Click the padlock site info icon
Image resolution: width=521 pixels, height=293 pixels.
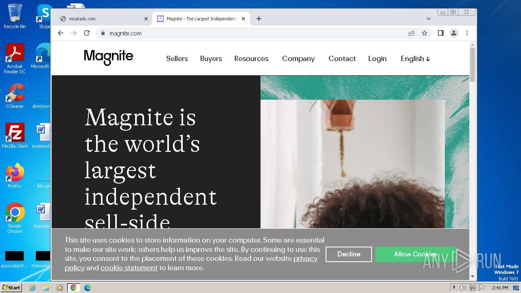pos(103,33)
